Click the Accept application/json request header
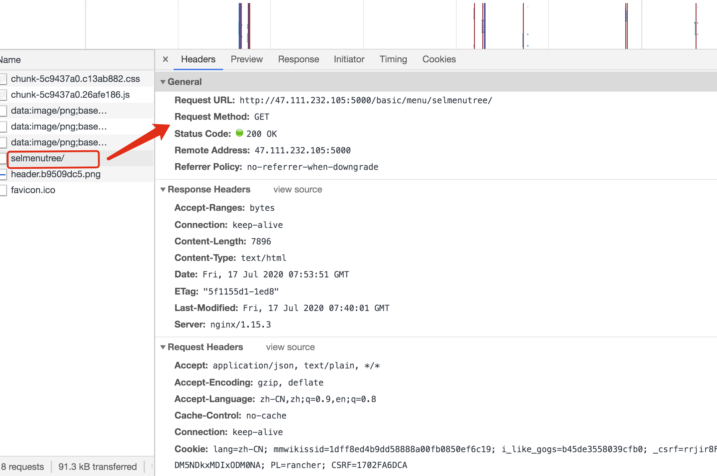 pyautogui.click(x=296, y=365)
